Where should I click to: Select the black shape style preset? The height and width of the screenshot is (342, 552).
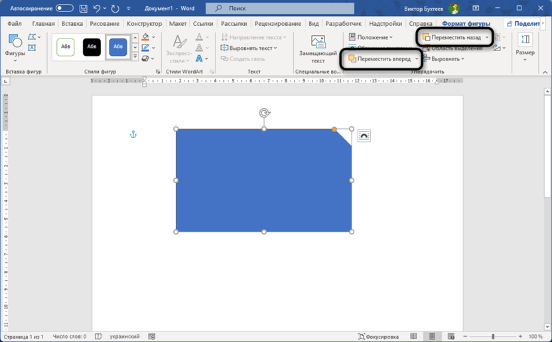pos(92,47)
